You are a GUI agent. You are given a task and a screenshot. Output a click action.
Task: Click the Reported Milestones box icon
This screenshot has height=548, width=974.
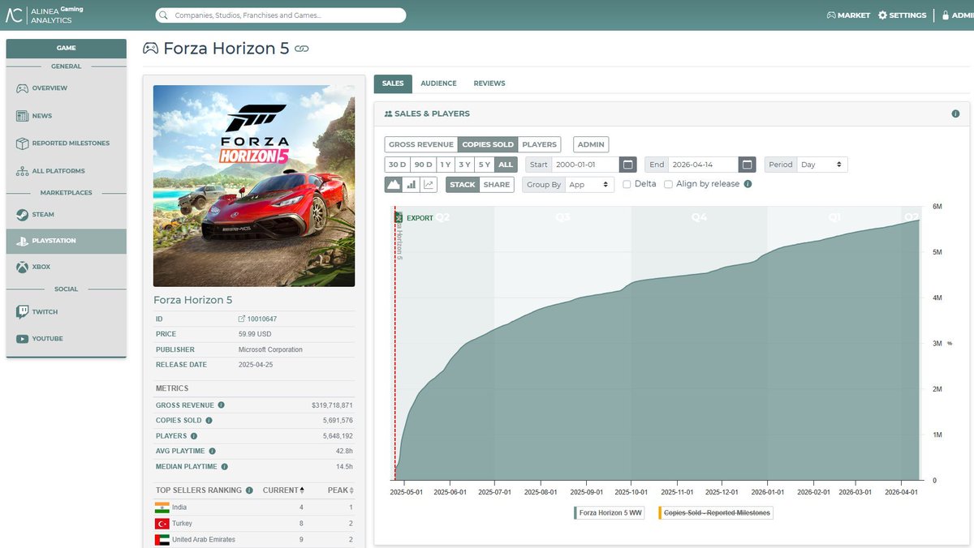[x=22, y=143]
